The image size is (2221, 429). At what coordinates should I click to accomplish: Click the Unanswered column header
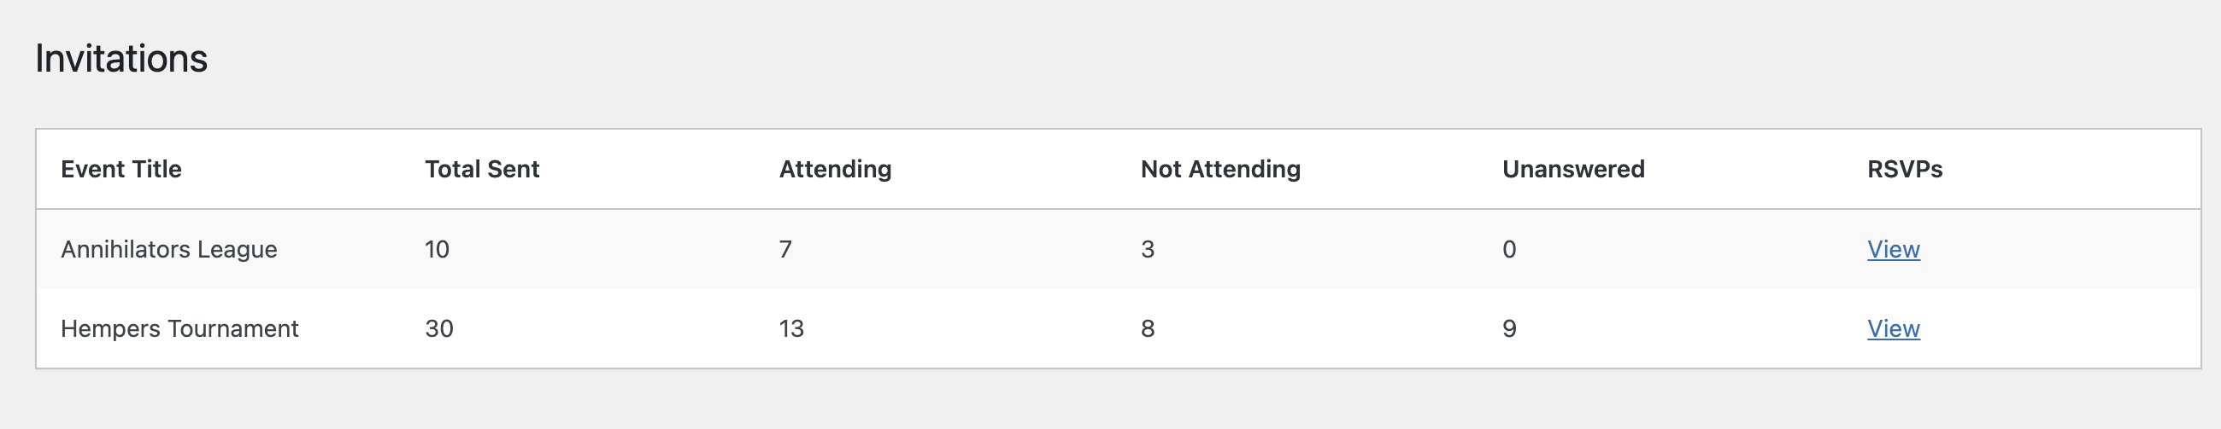[1572, 170]
